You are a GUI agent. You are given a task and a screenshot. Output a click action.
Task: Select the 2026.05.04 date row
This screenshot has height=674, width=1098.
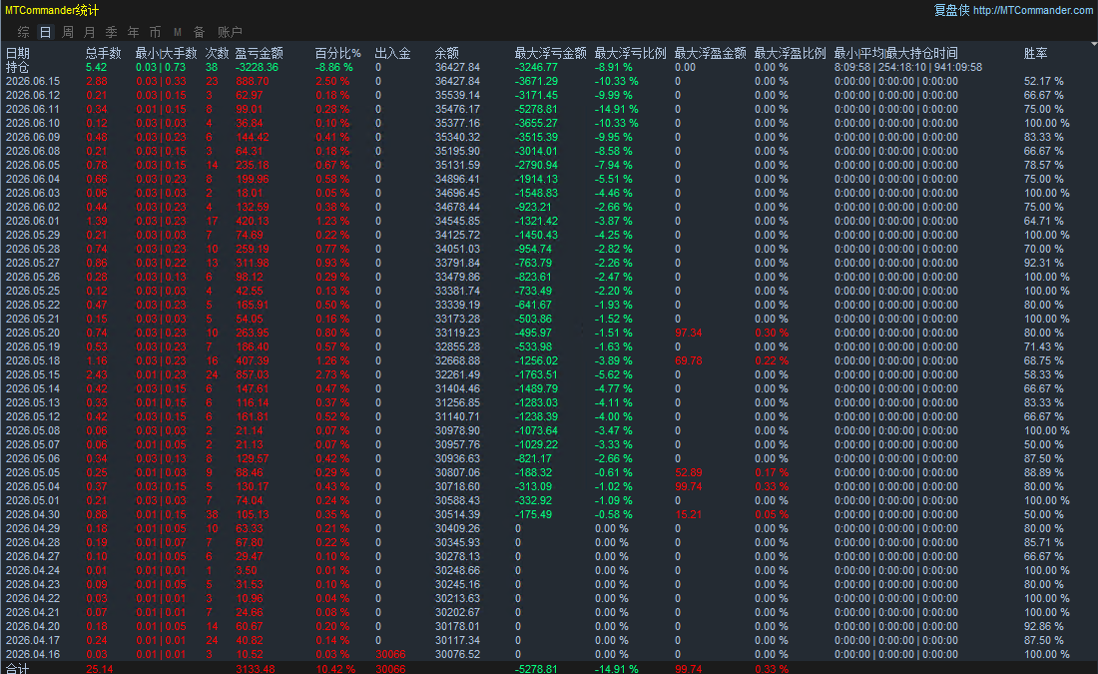[33, 486]
